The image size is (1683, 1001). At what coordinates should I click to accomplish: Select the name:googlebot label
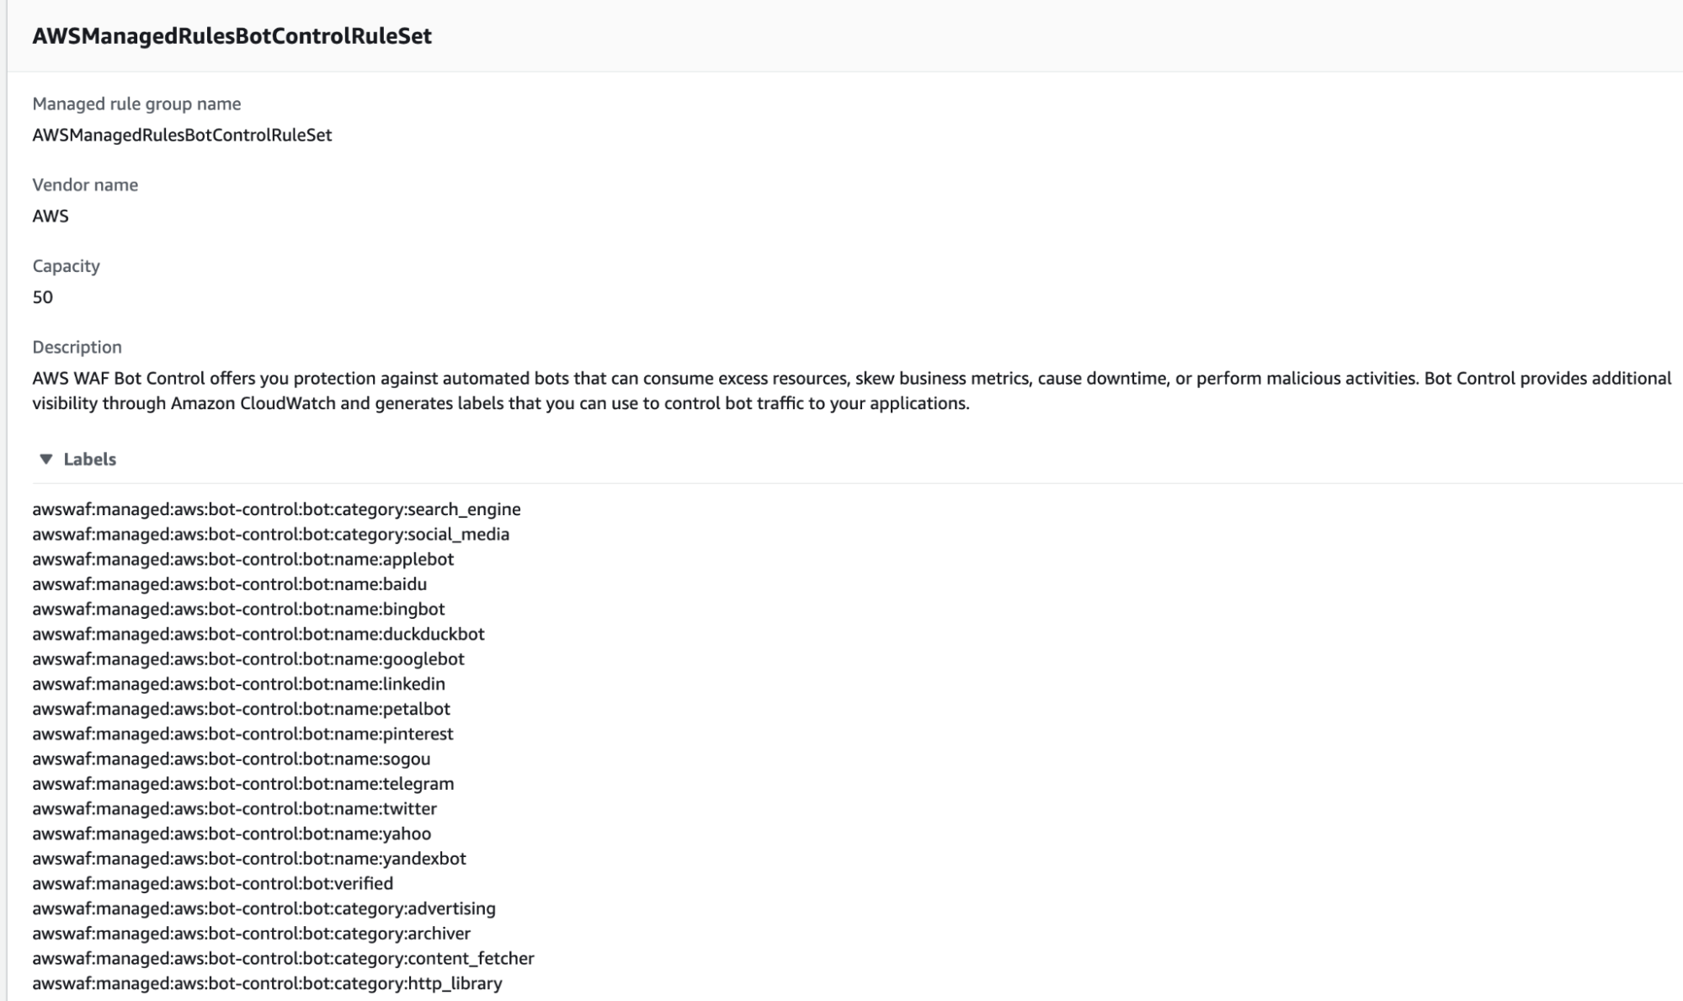pyautogui.click(x=248, y=658)
